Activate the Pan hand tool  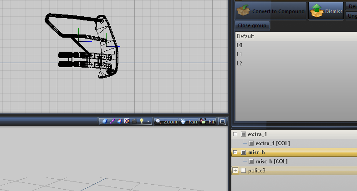pyautogui.click(x=189, y=122)
